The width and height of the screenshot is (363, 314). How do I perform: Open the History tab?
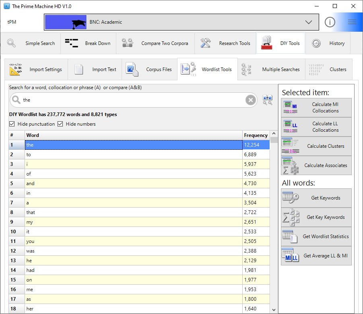328,43
